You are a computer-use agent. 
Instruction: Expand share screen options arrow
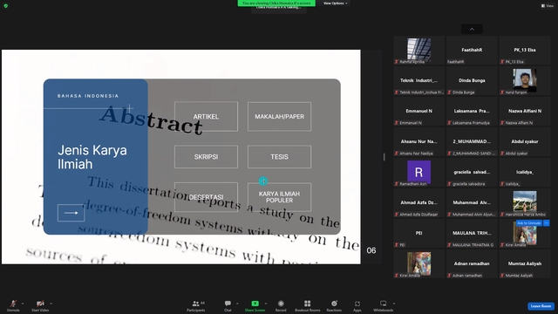[x=266, y=304]
